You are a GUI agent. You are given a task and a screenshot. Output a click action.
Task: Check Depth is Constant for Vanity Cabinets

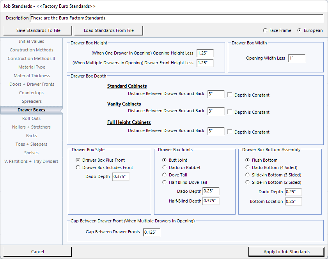[230, 112]
